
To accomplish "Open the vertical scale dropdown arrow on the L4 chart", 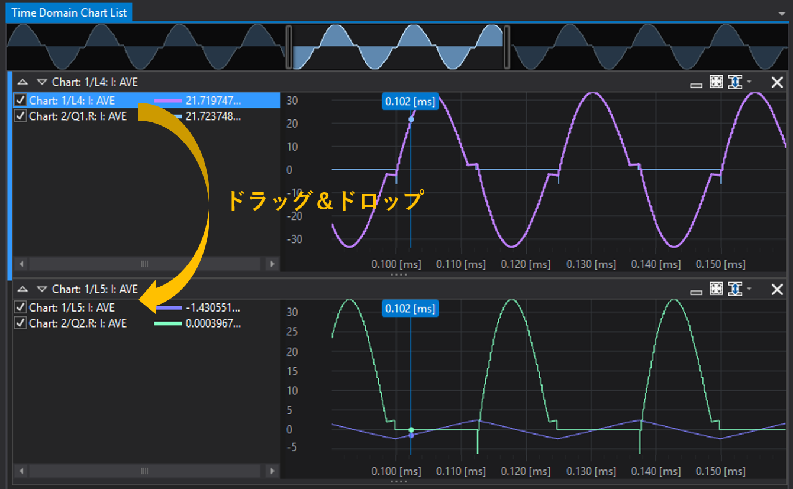I will coord(749,82).
